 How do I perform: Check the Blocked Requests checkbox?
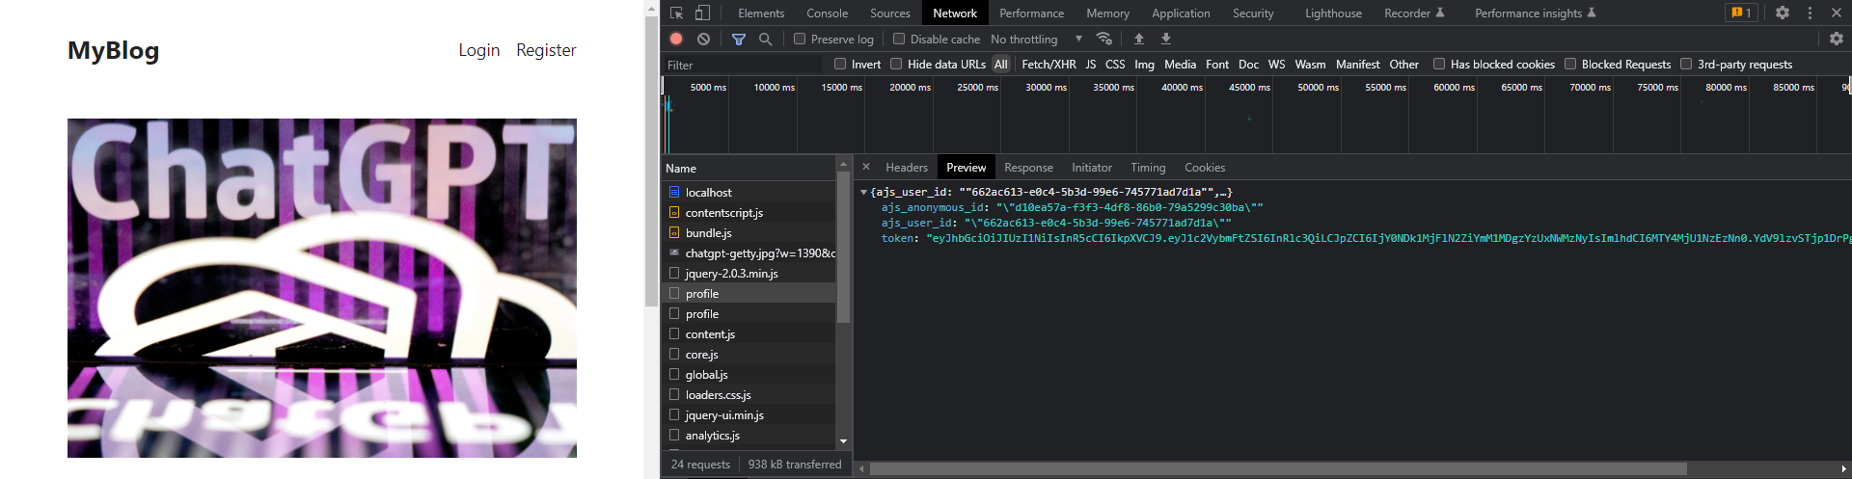point(1570,64)
